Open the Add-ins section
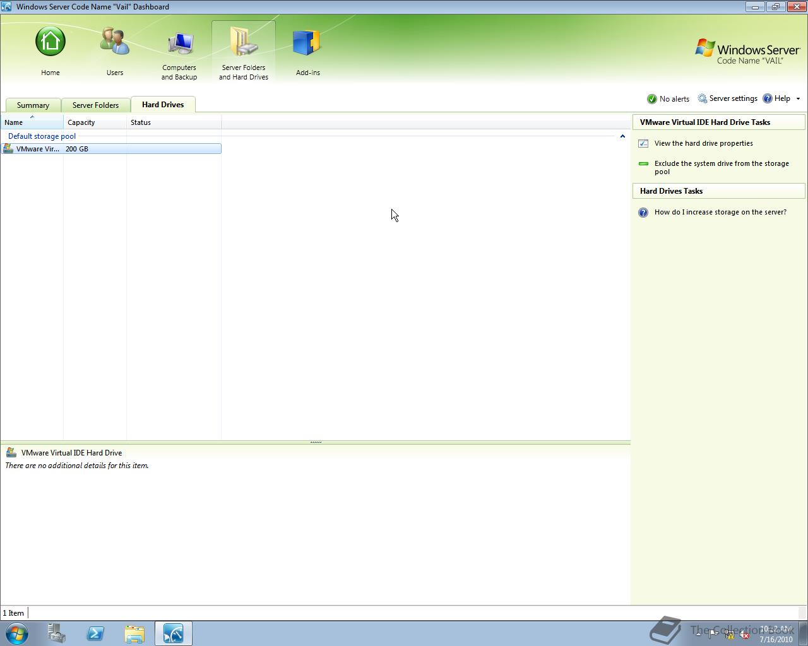 (x=307, y=52)
